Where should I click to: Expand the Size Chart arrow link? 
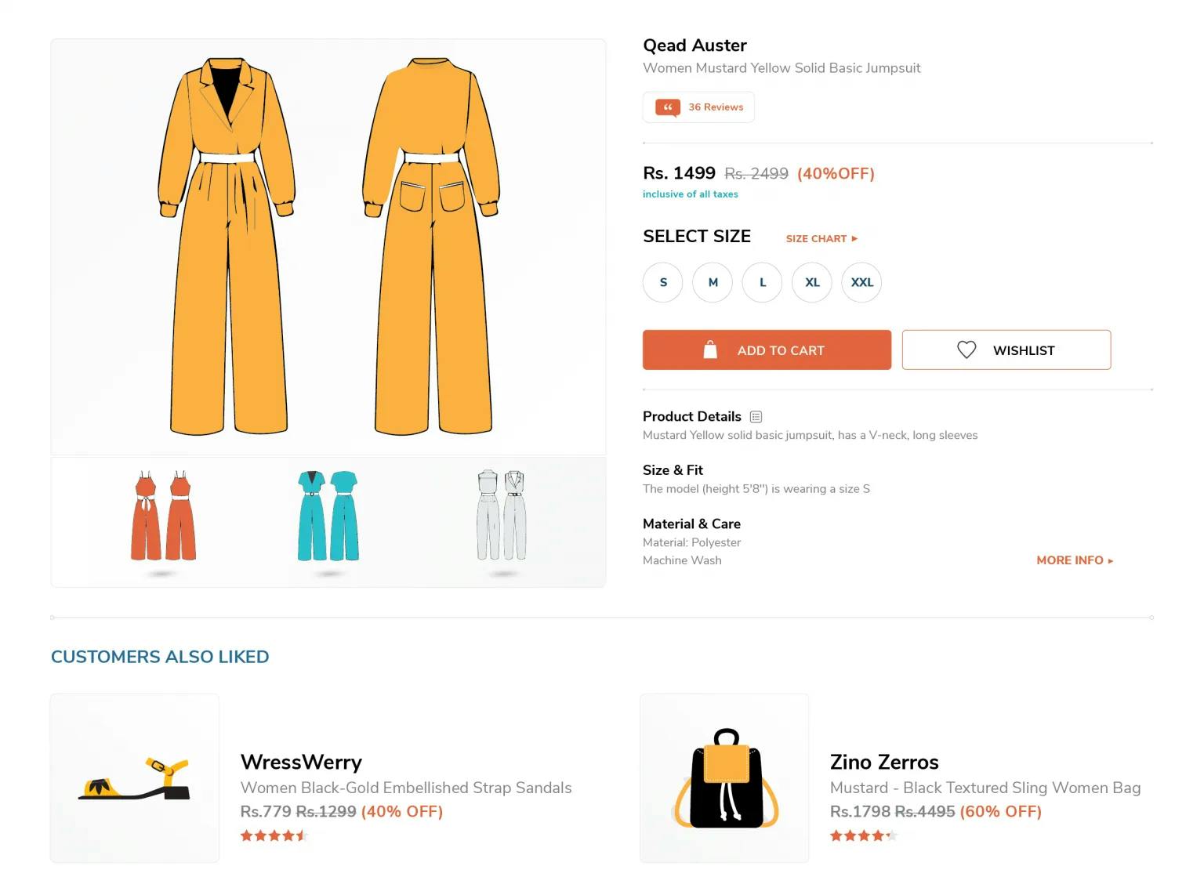(x=821, y=238)
